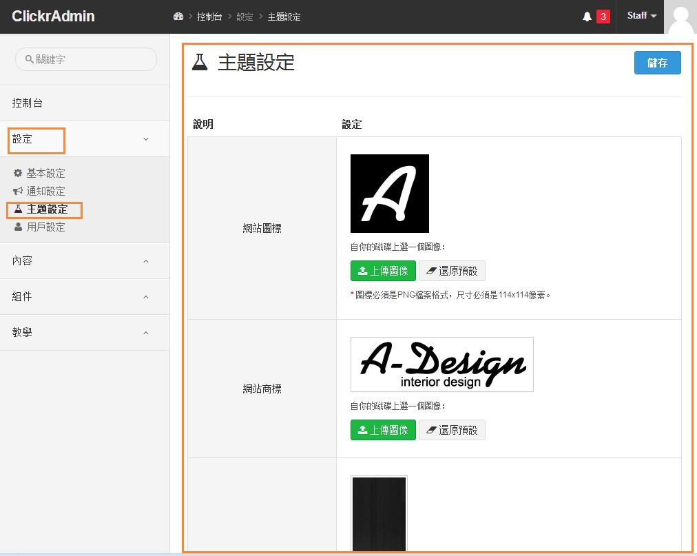This screenshot has height=556, width=697.
Task: Click the 說明 column header
Action: pyautogui.click(x=203, y=124)
